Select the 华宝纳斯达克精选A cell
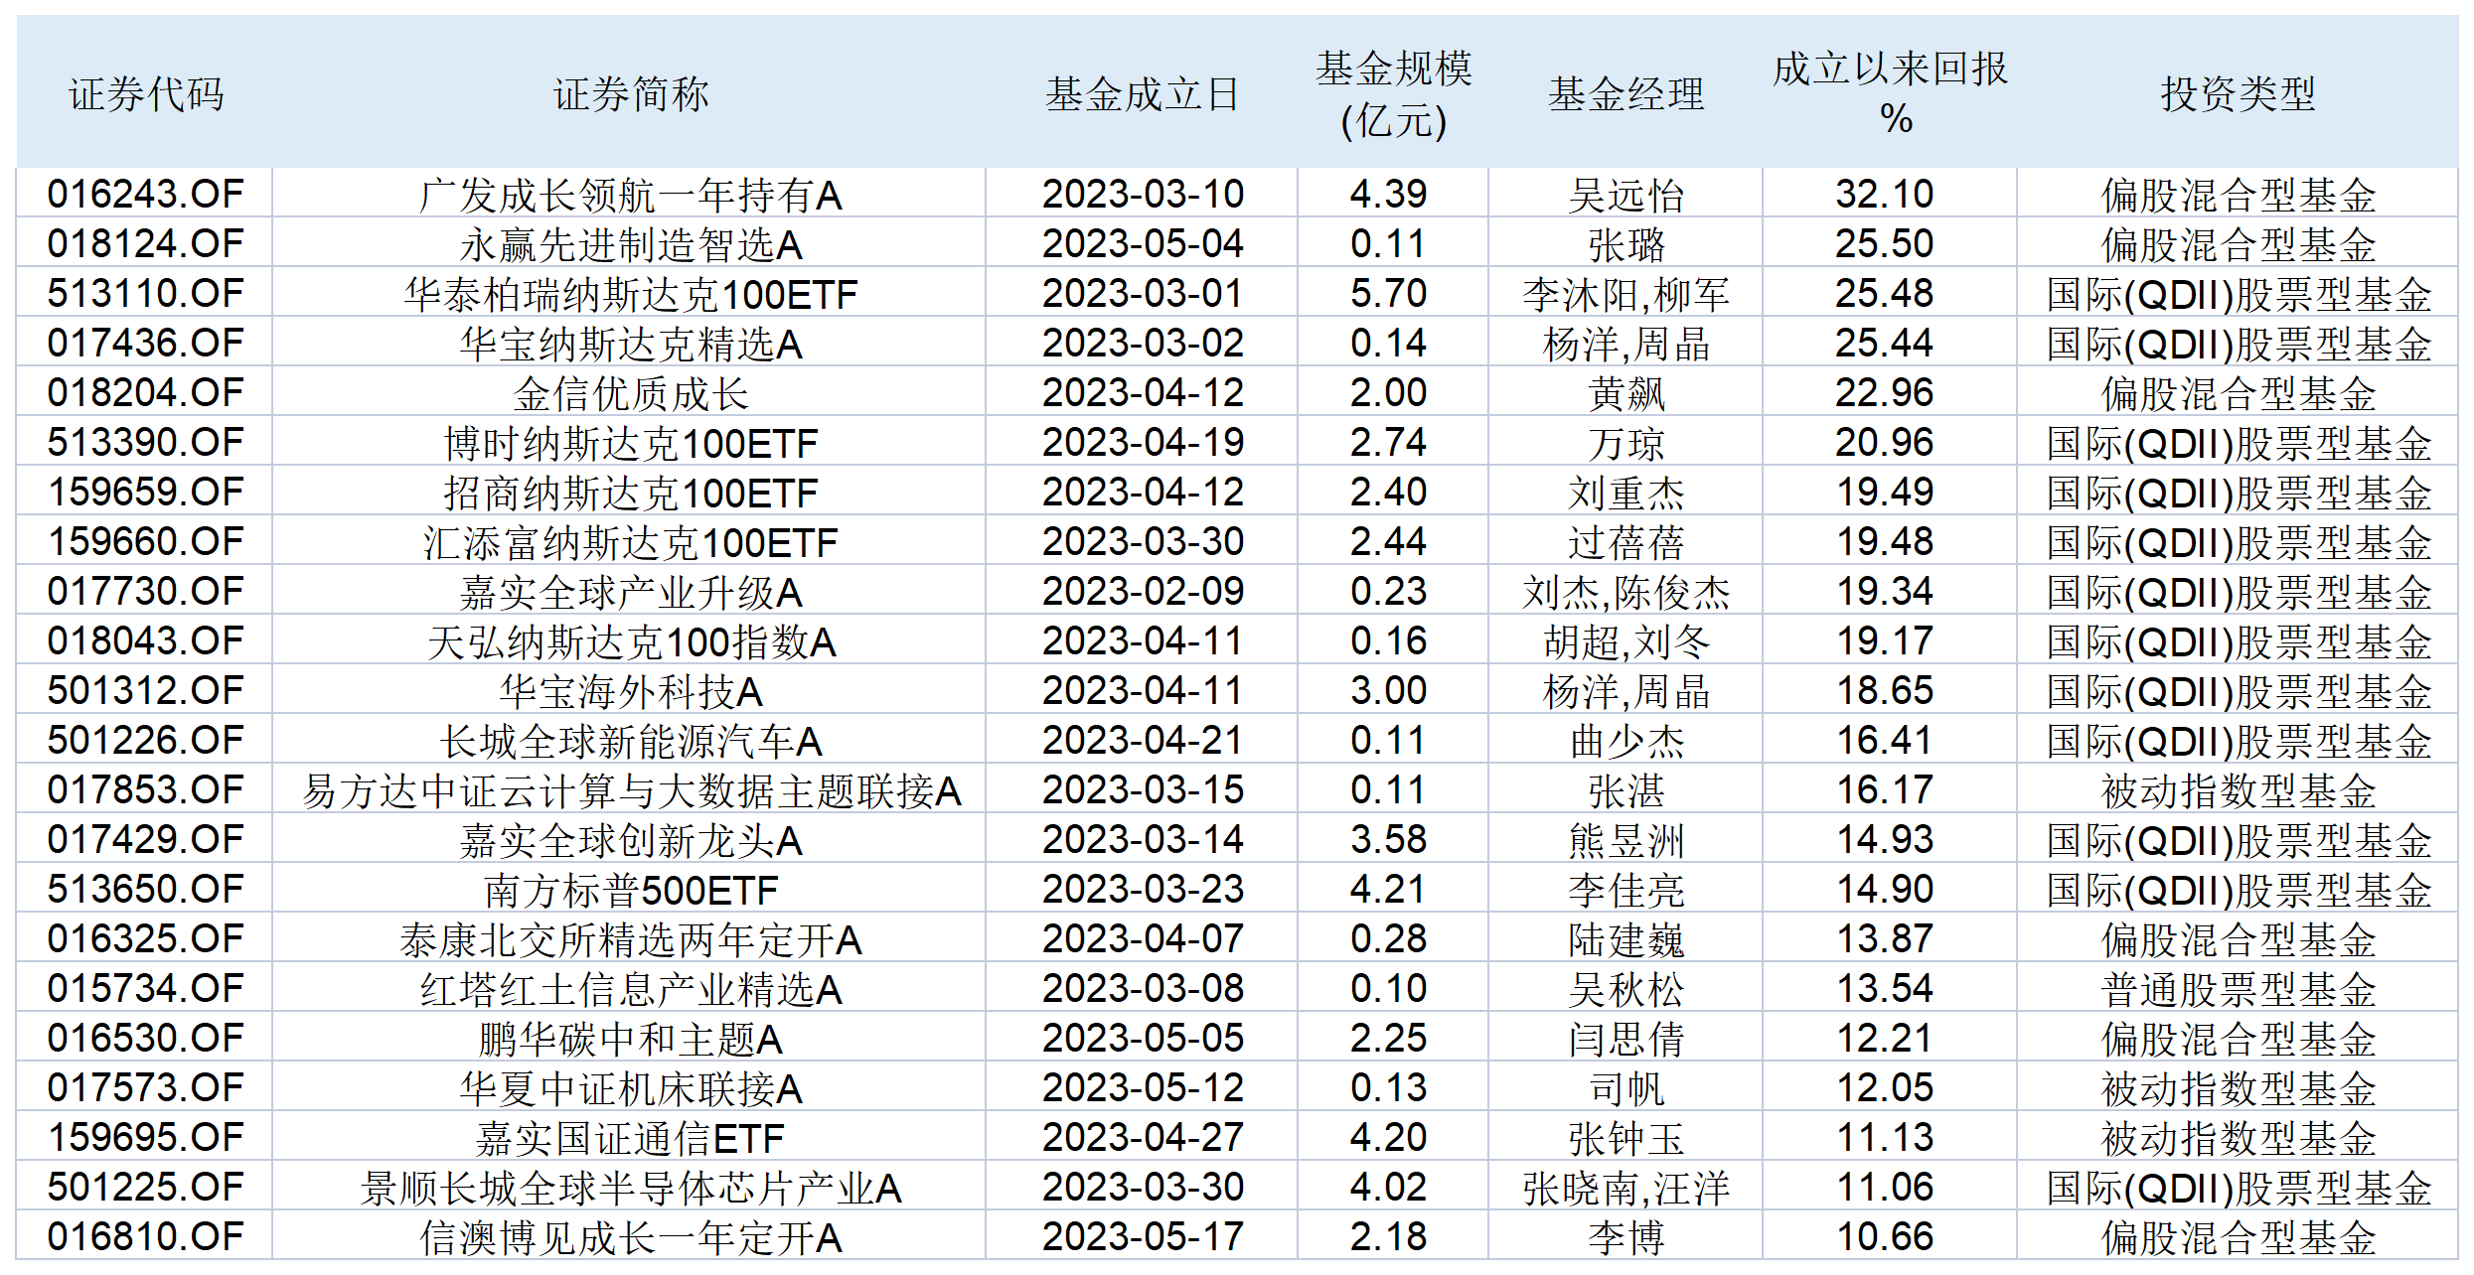This screenshot has width=2474, height=1275. click(630, 344)
